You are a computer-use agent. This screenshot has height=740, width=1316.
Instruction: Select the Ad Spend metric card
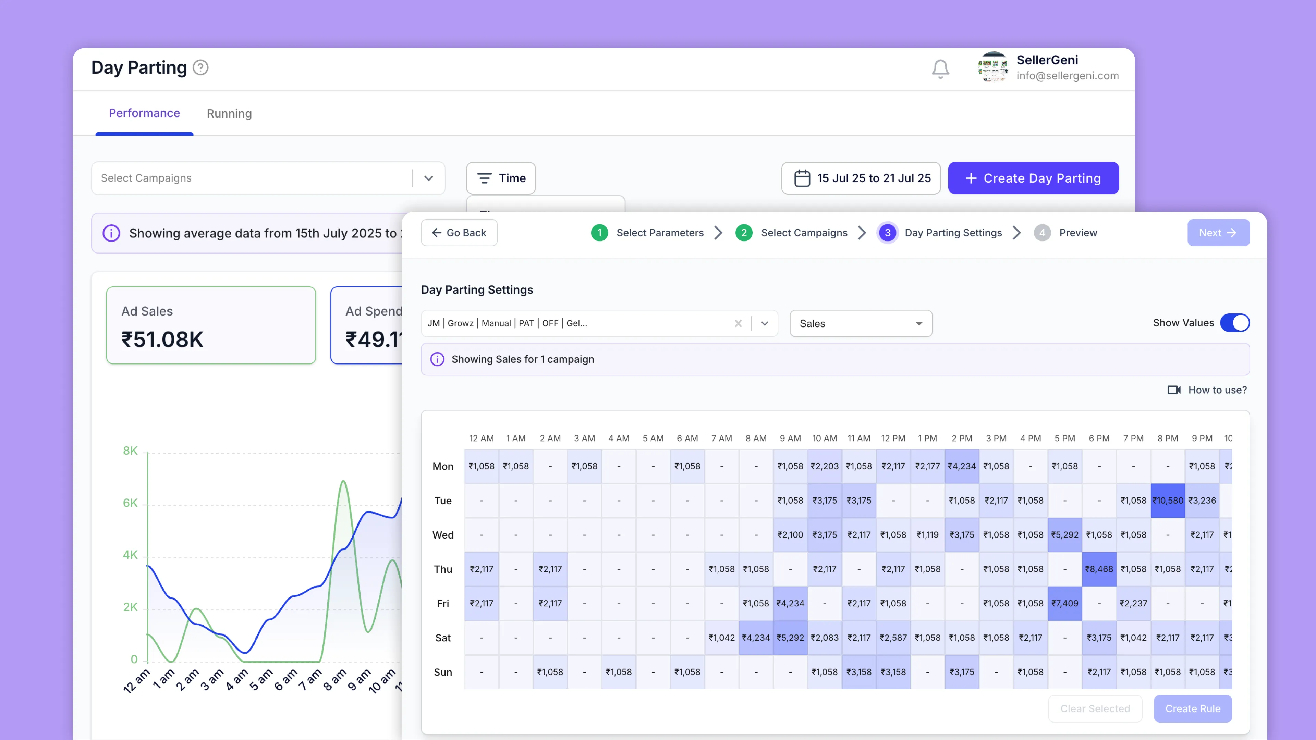pyautogui.click(x=366, y=325)
